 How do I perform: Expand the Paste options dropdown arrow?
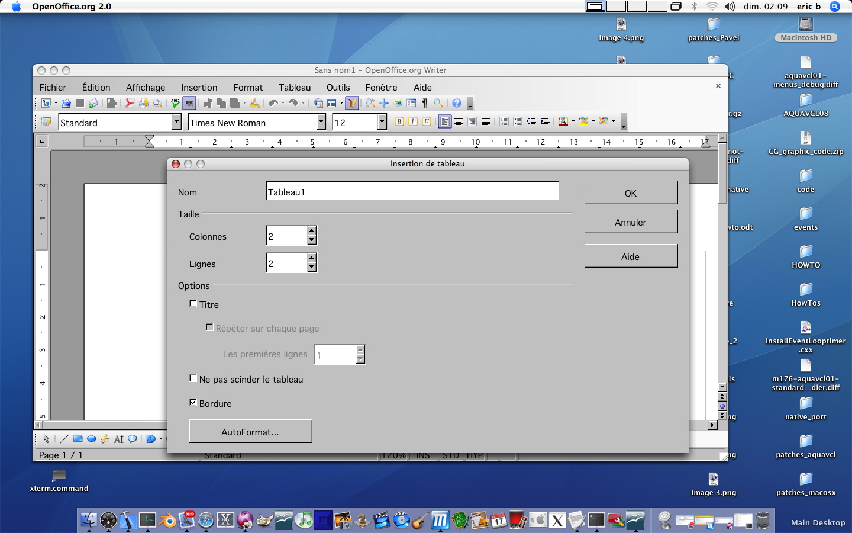[245, 103]
